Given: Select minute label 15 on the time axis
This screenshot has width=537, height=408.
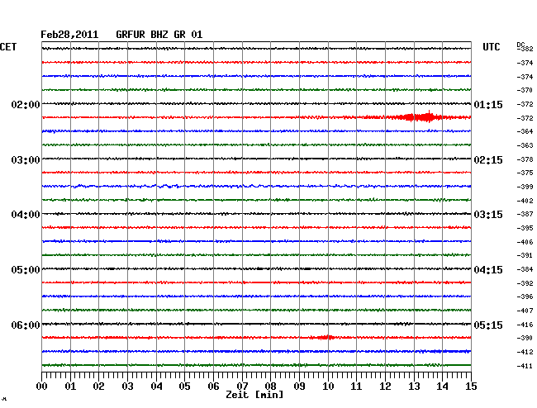Looking at the screenshot, I should point(471,387).
